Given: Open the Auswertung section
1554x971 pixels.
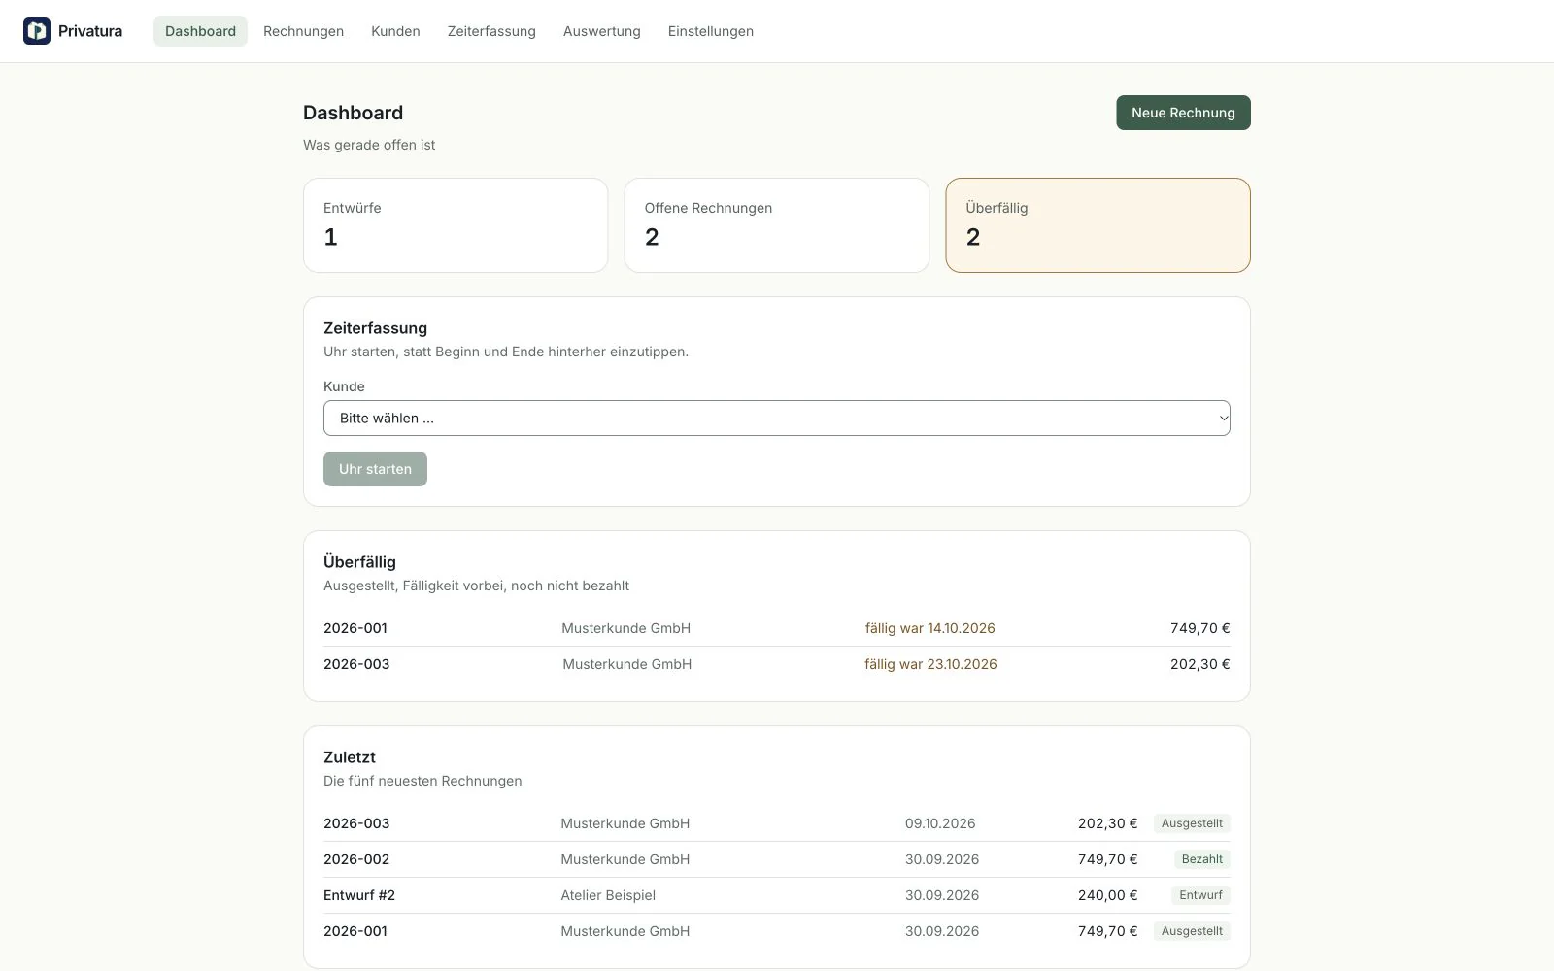Looking at the screenshot, I should point(602,31).
